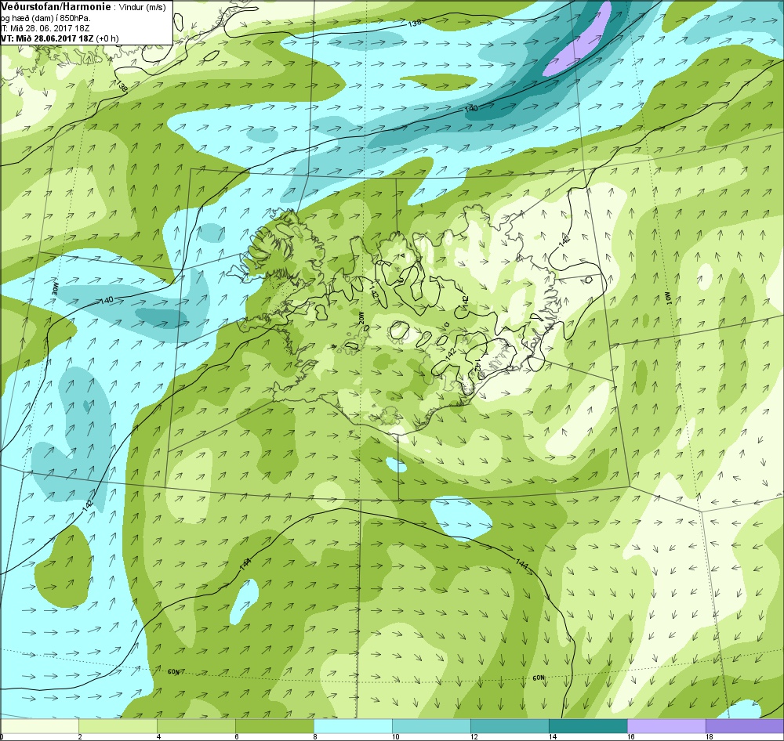Click the 'Vindur (m/s)' label

pos(143,8)
